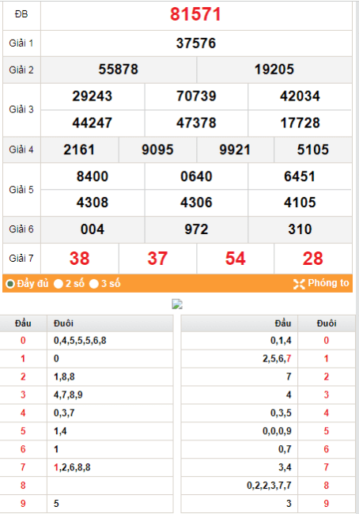The height and width of the screenshot is (514, 359).
Task: Click the Giải 6 number 972
Action: (x=196, y=229)
